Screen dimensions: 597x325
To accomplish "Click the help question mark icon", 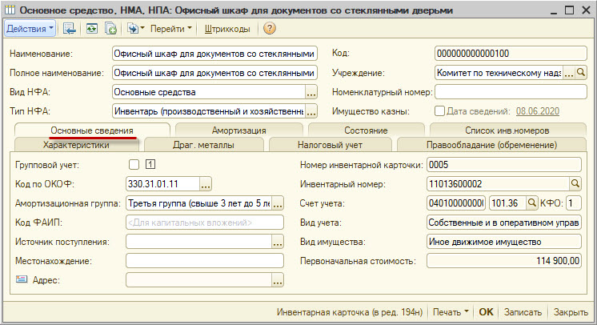I will [270, 29].
